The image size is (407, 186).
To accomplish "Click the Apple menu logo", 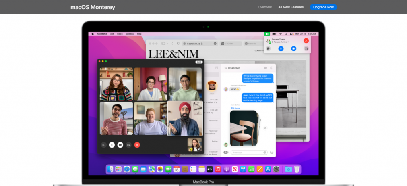I will pos(92,34).
